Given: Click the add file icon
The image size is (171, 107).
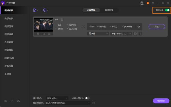Looking at the screenshot, I should (x=35, y=10).
